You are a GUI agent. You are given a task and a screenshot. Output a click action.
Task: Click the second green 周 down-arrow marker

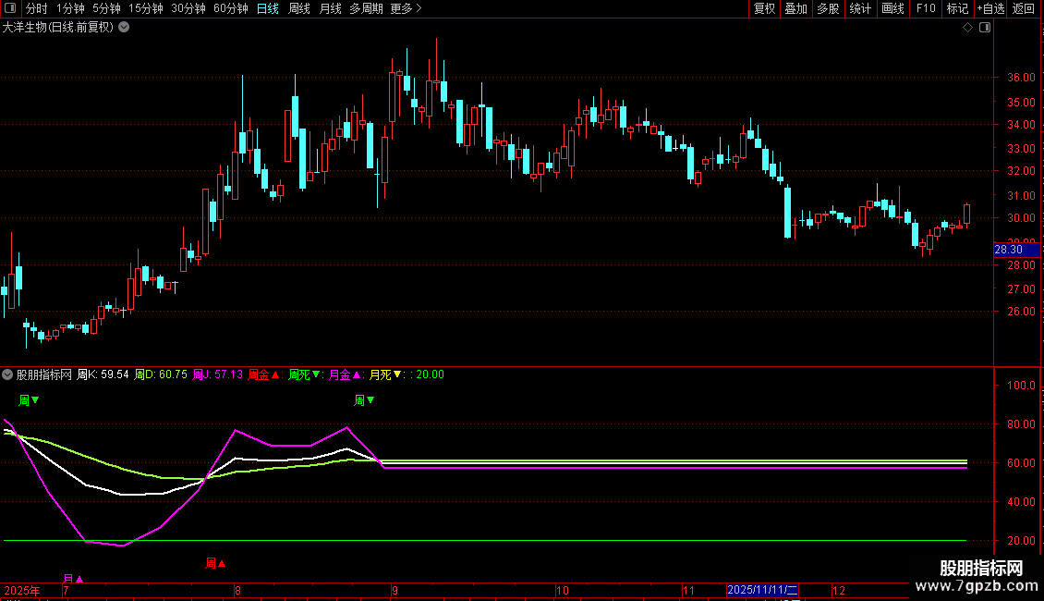coord(364,400)
